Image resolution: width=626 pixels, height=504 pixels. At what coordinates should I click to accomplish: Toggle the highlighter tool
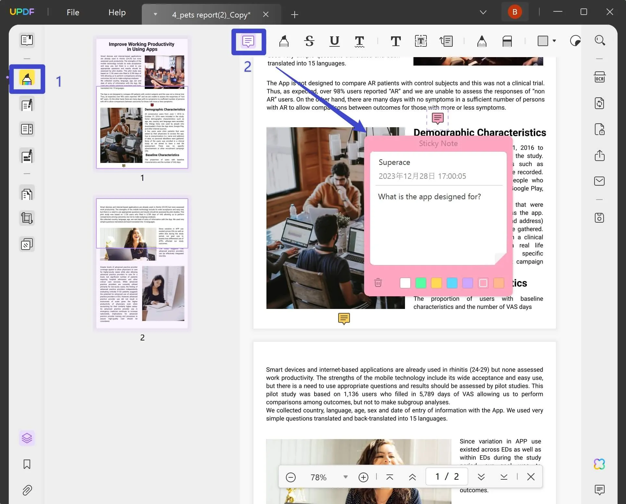(x=284, y=41)
